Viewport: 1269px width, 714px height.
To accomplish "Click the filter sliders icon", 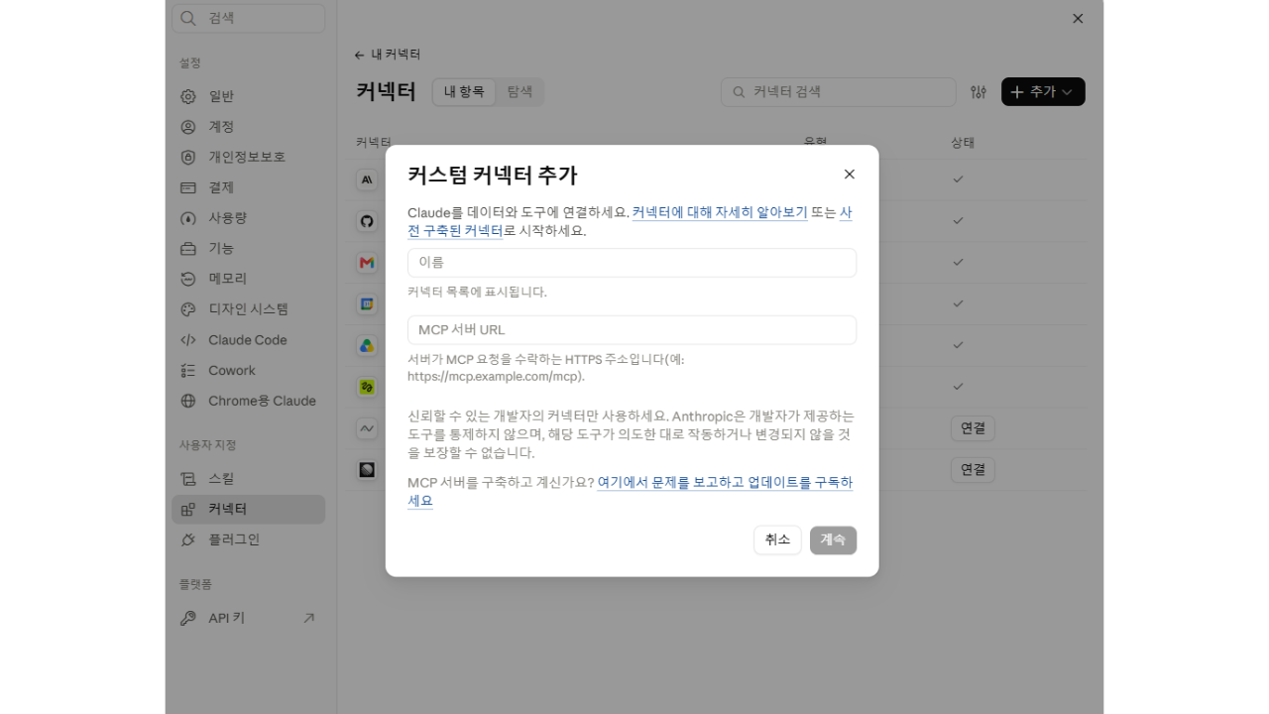I will [x=979, y=92].
